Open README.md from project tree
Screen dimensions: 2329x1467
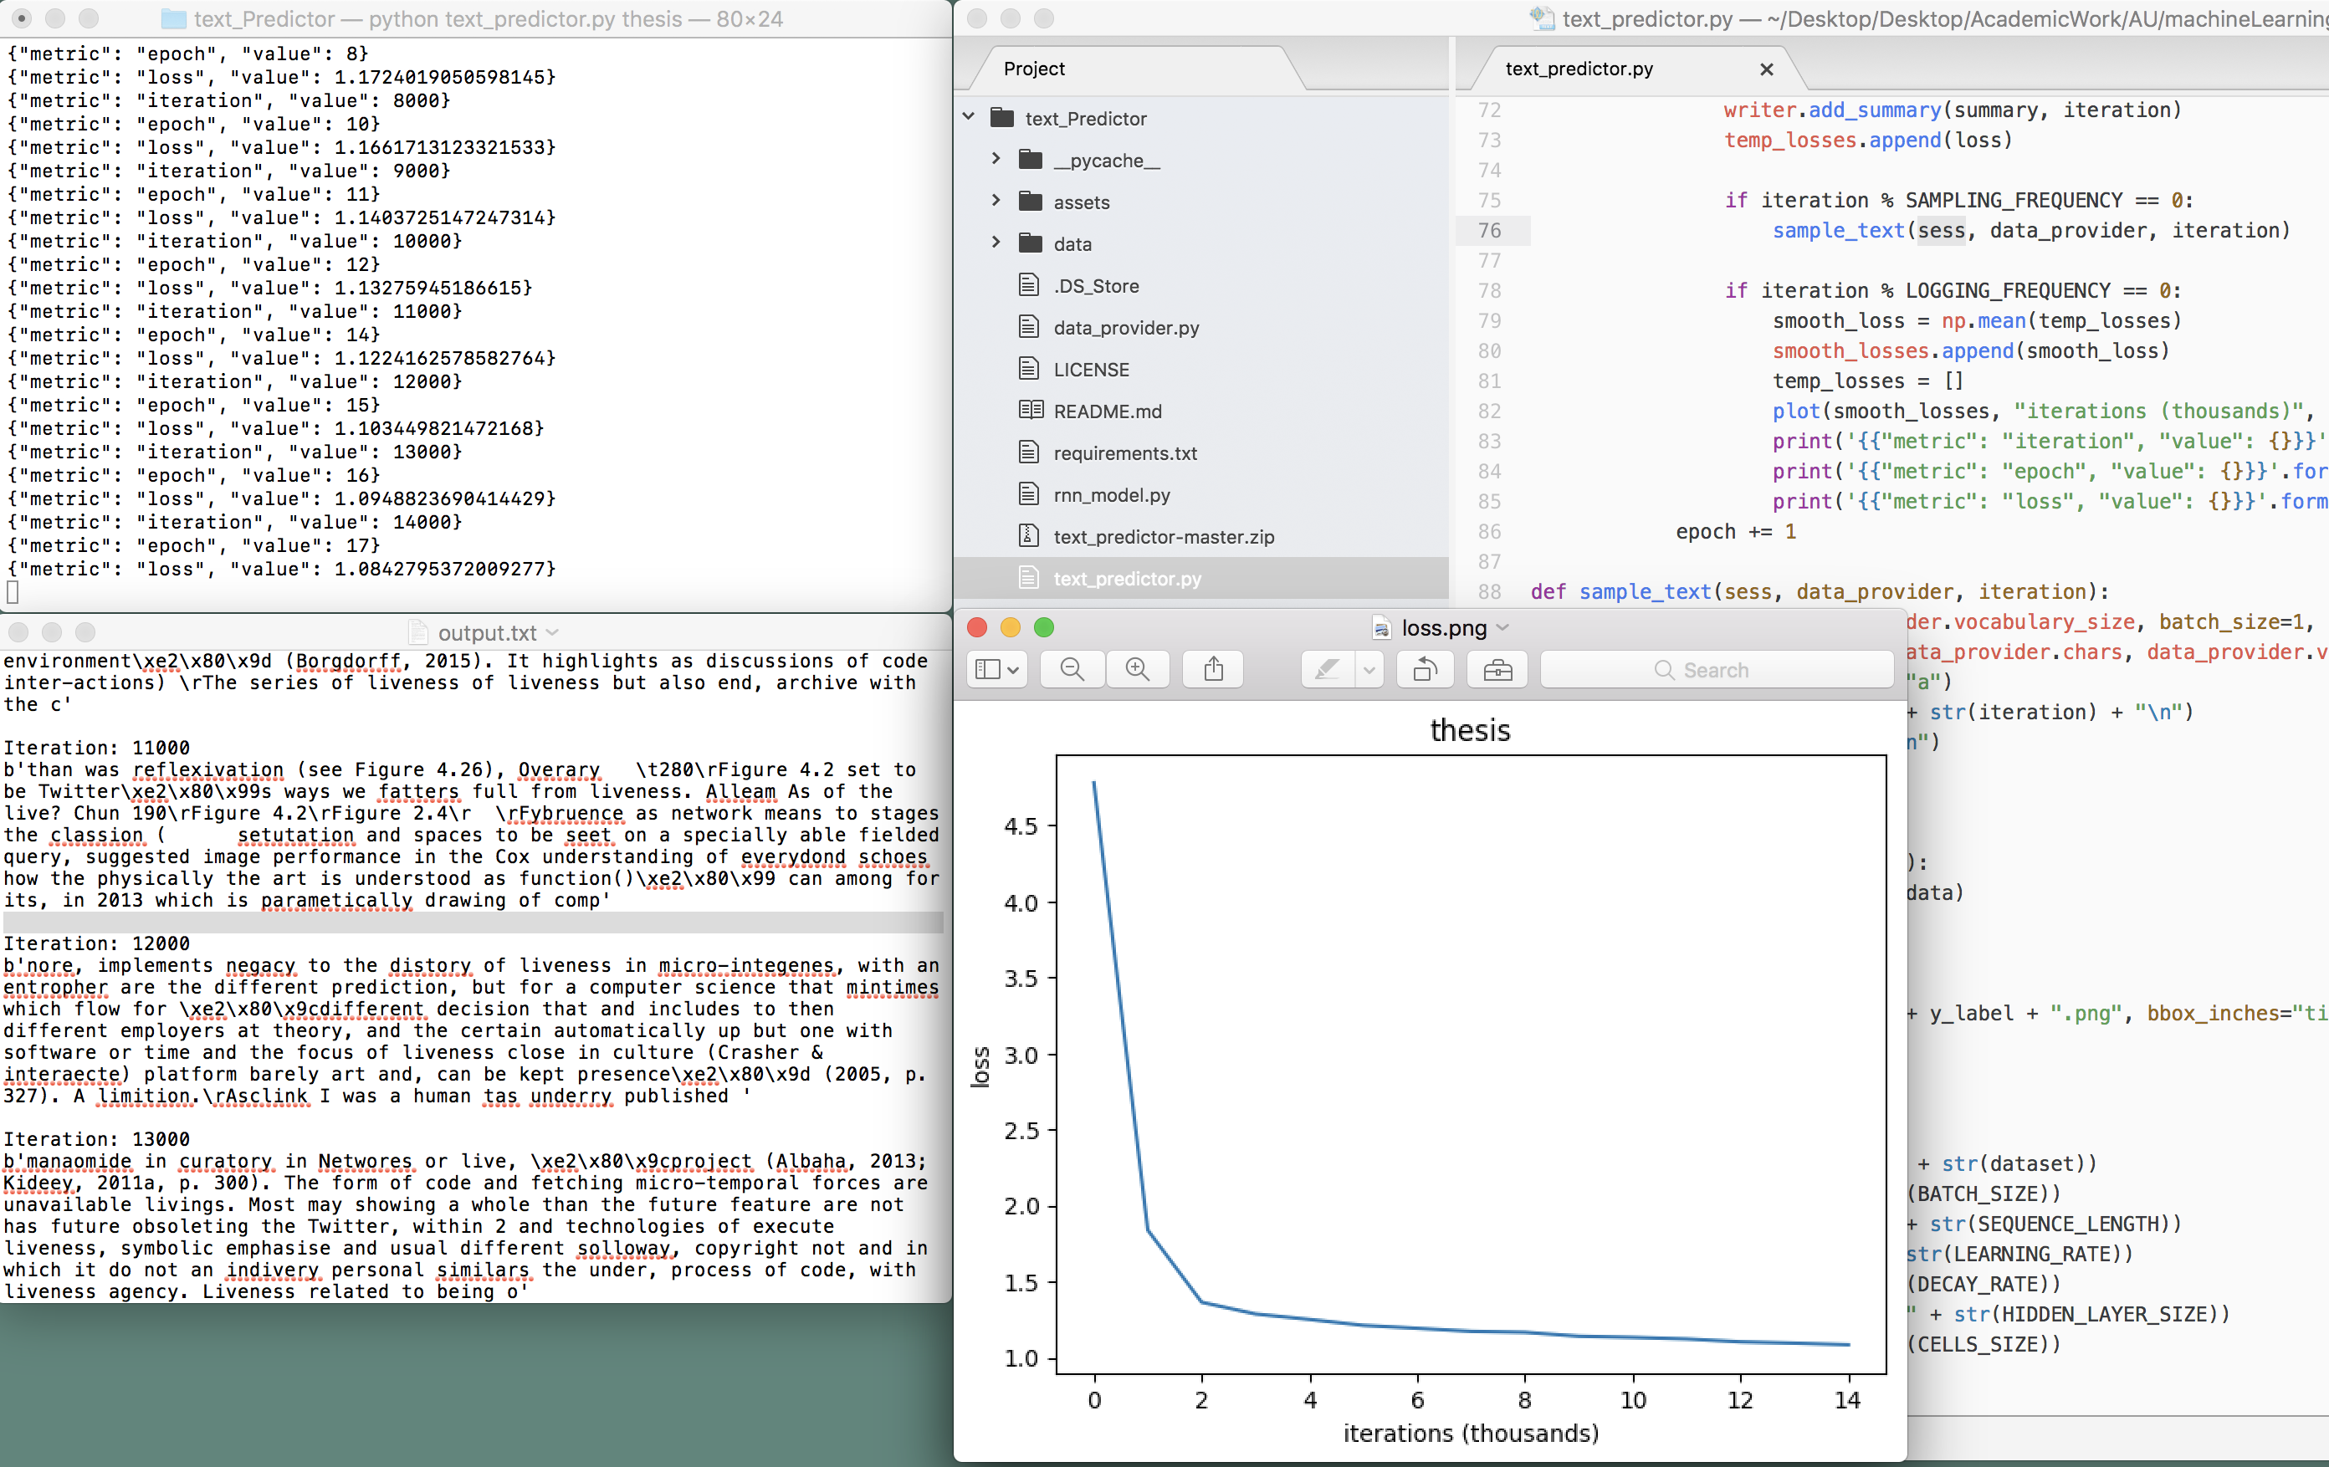pos(1107,411)
